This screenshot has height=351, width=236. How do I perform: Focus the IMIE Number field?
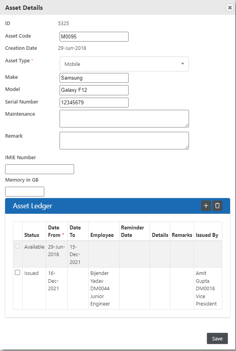pos(40,169)
